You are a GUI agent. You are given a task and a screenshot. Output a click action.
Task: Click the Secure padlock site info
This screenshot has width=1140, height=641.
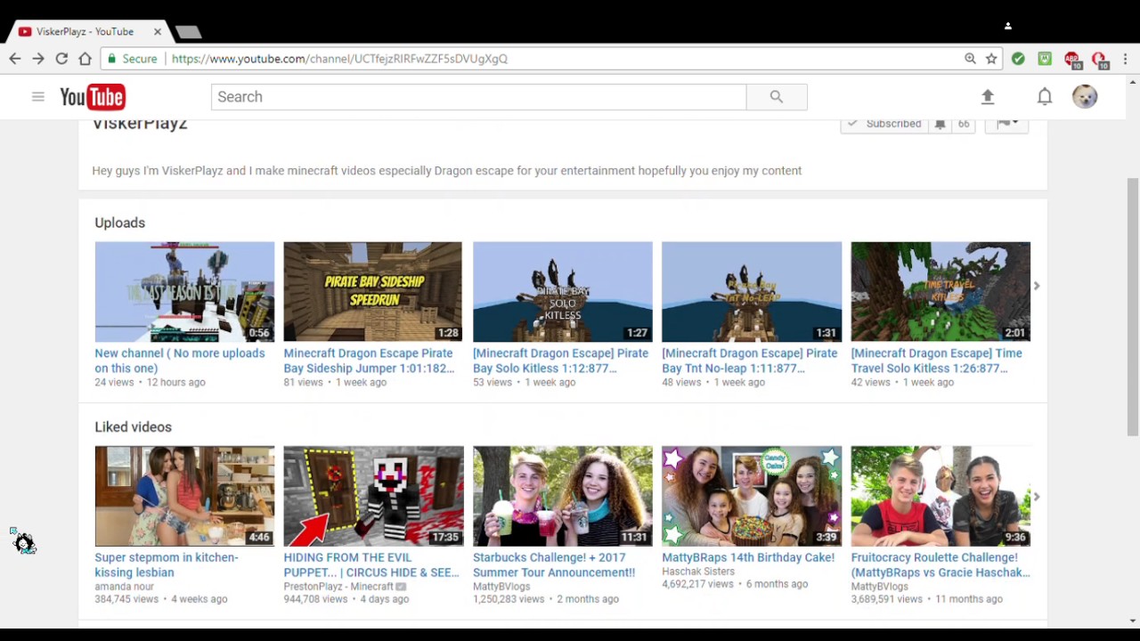pyautogui.click(x=133, y=59)
